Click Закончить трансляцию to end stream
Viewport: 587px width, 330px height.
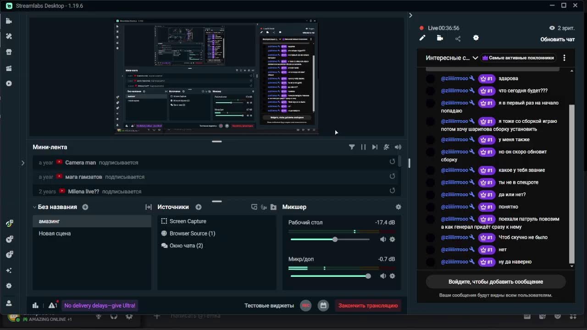368,305
